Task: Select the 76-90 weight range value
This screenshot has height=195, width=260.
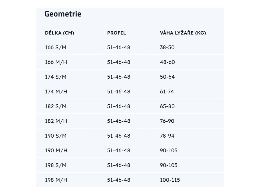Action: click(x=167, y=121)
